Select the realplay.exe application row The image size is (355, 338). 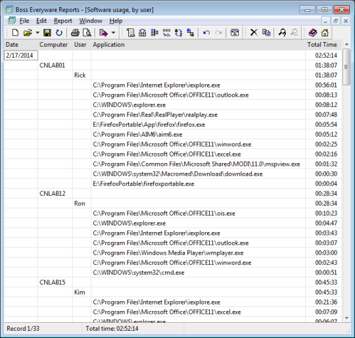coord(173,115)
